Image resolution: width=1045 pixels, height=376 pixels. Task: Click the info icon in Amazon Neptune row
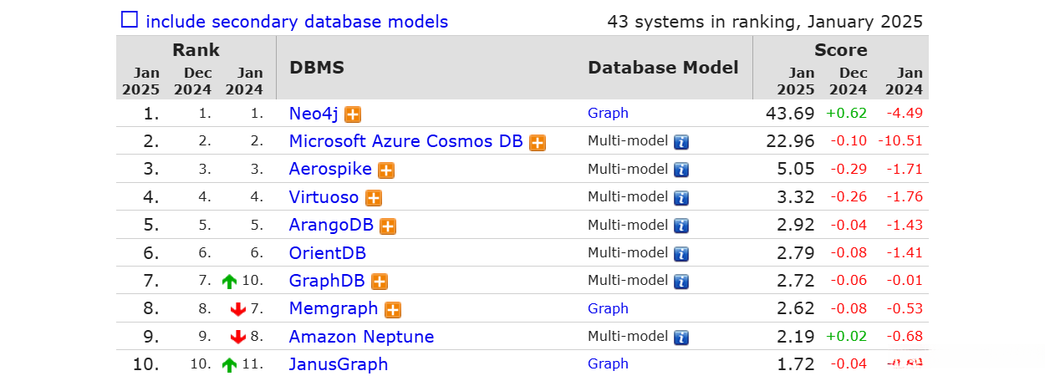(681, 338)
